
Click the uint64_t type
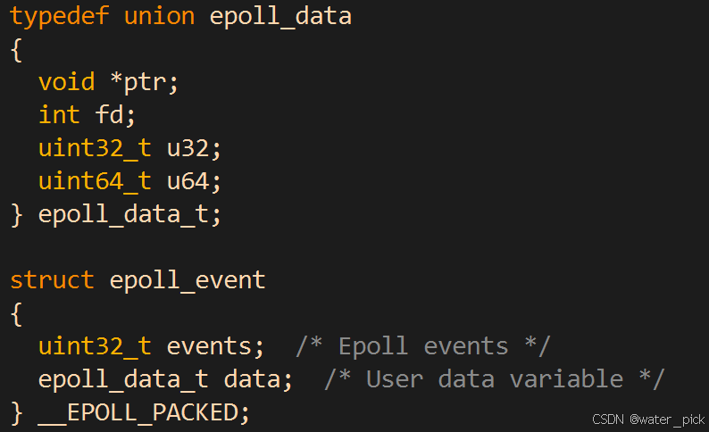point(96,181)
